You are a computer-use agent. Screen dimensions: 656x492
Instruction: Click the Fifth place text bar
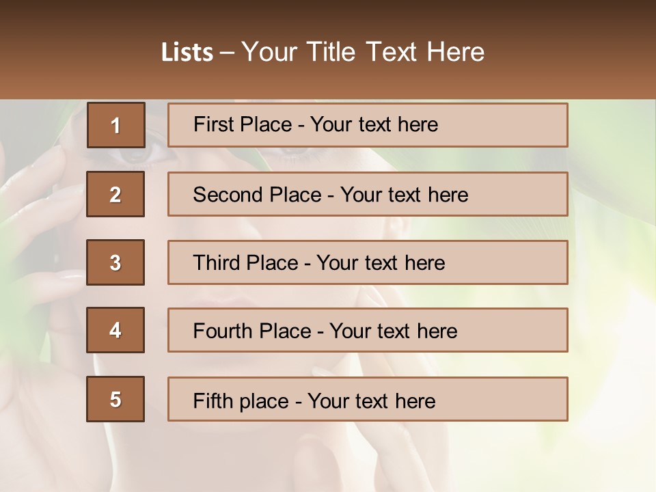click(x=368, y=399)
